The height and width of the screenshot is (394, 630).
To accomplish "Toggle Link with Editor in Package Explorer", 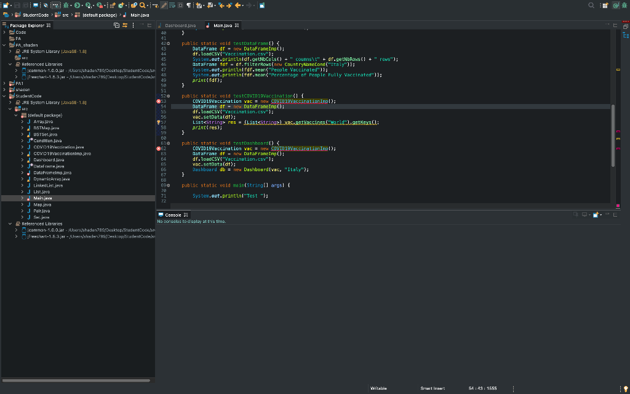I will (x=125, y=25).
